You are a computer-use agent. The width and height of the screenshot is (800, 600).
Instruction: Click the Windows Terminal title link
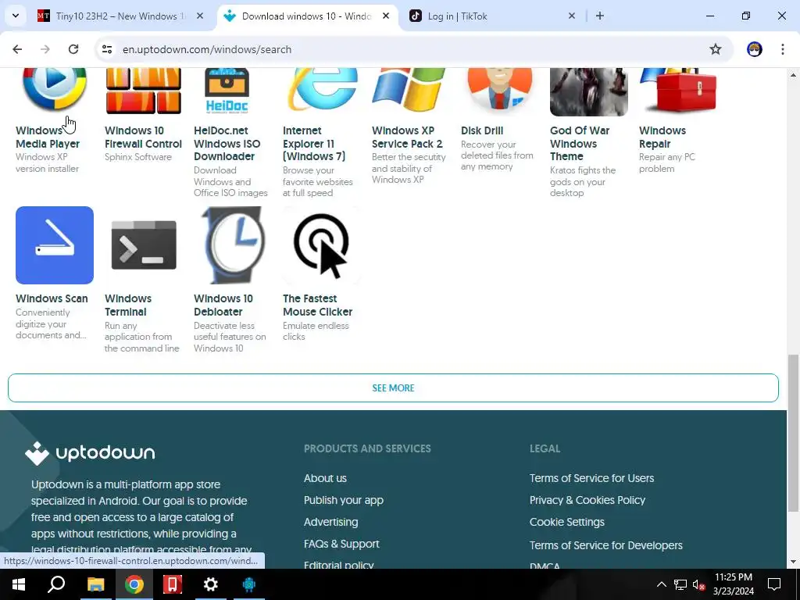click(128, 305)
